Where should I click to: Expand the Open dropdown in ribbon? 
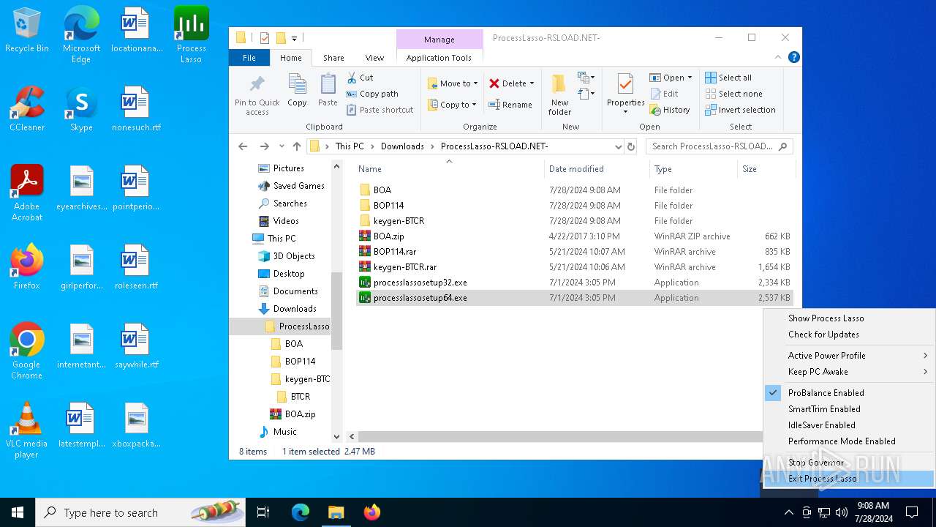click(690, 78)
